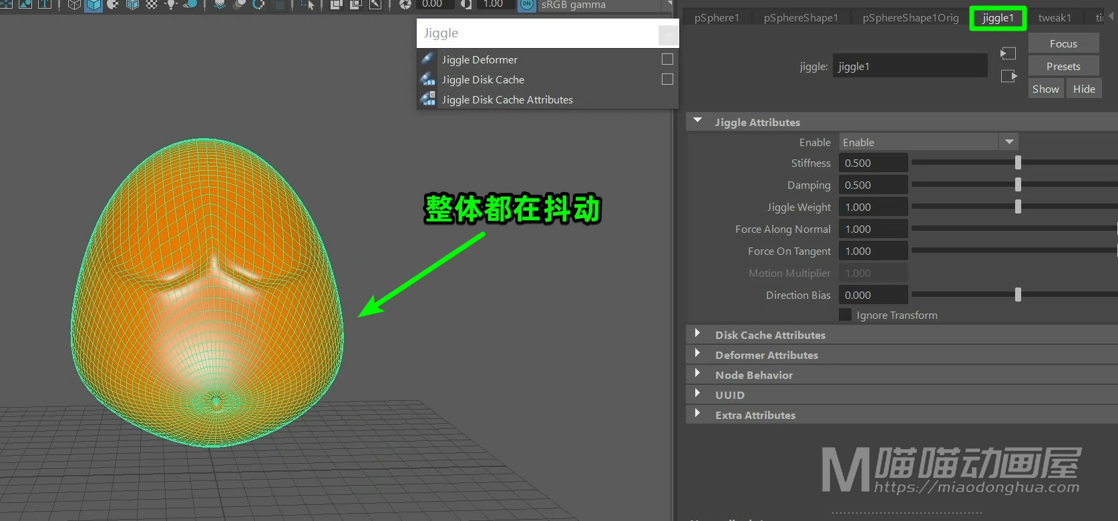The image size is (1118, 521).
Task: Toggle screen space ambient occlusion icon
Action: click(220, 5)
